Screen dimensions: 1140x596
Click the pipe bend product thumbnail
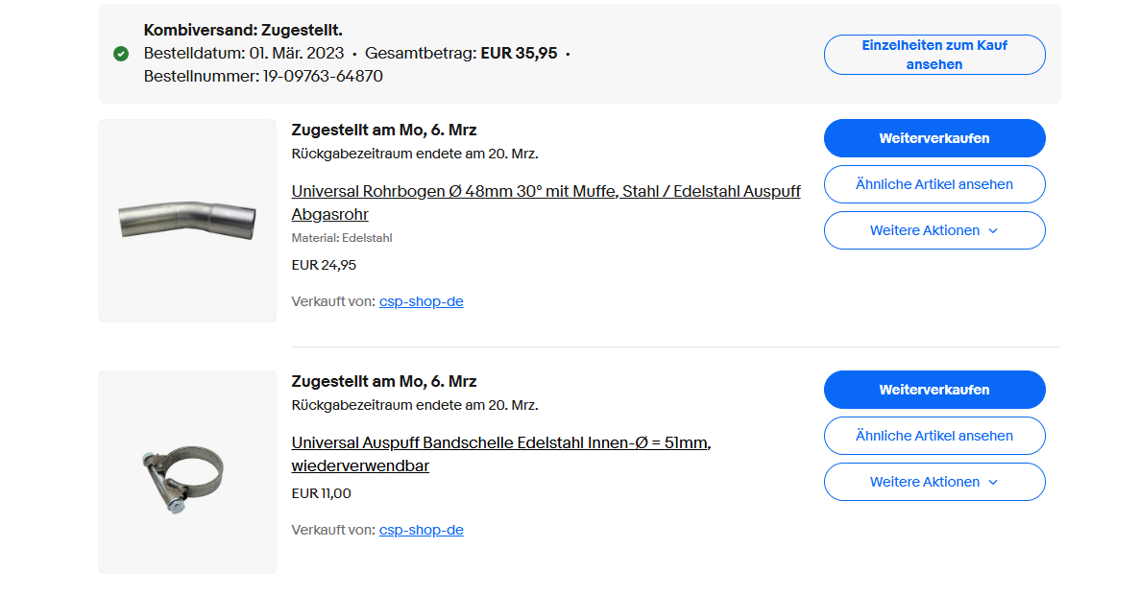click(x=187, y=220)
